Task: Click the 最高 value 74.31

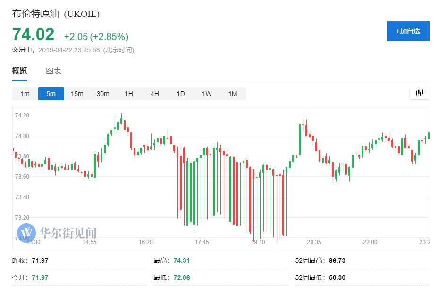Action: [x=181, y=260]
